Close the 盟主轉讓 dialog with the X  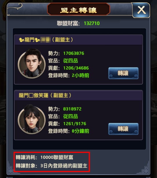pos(141,10)
